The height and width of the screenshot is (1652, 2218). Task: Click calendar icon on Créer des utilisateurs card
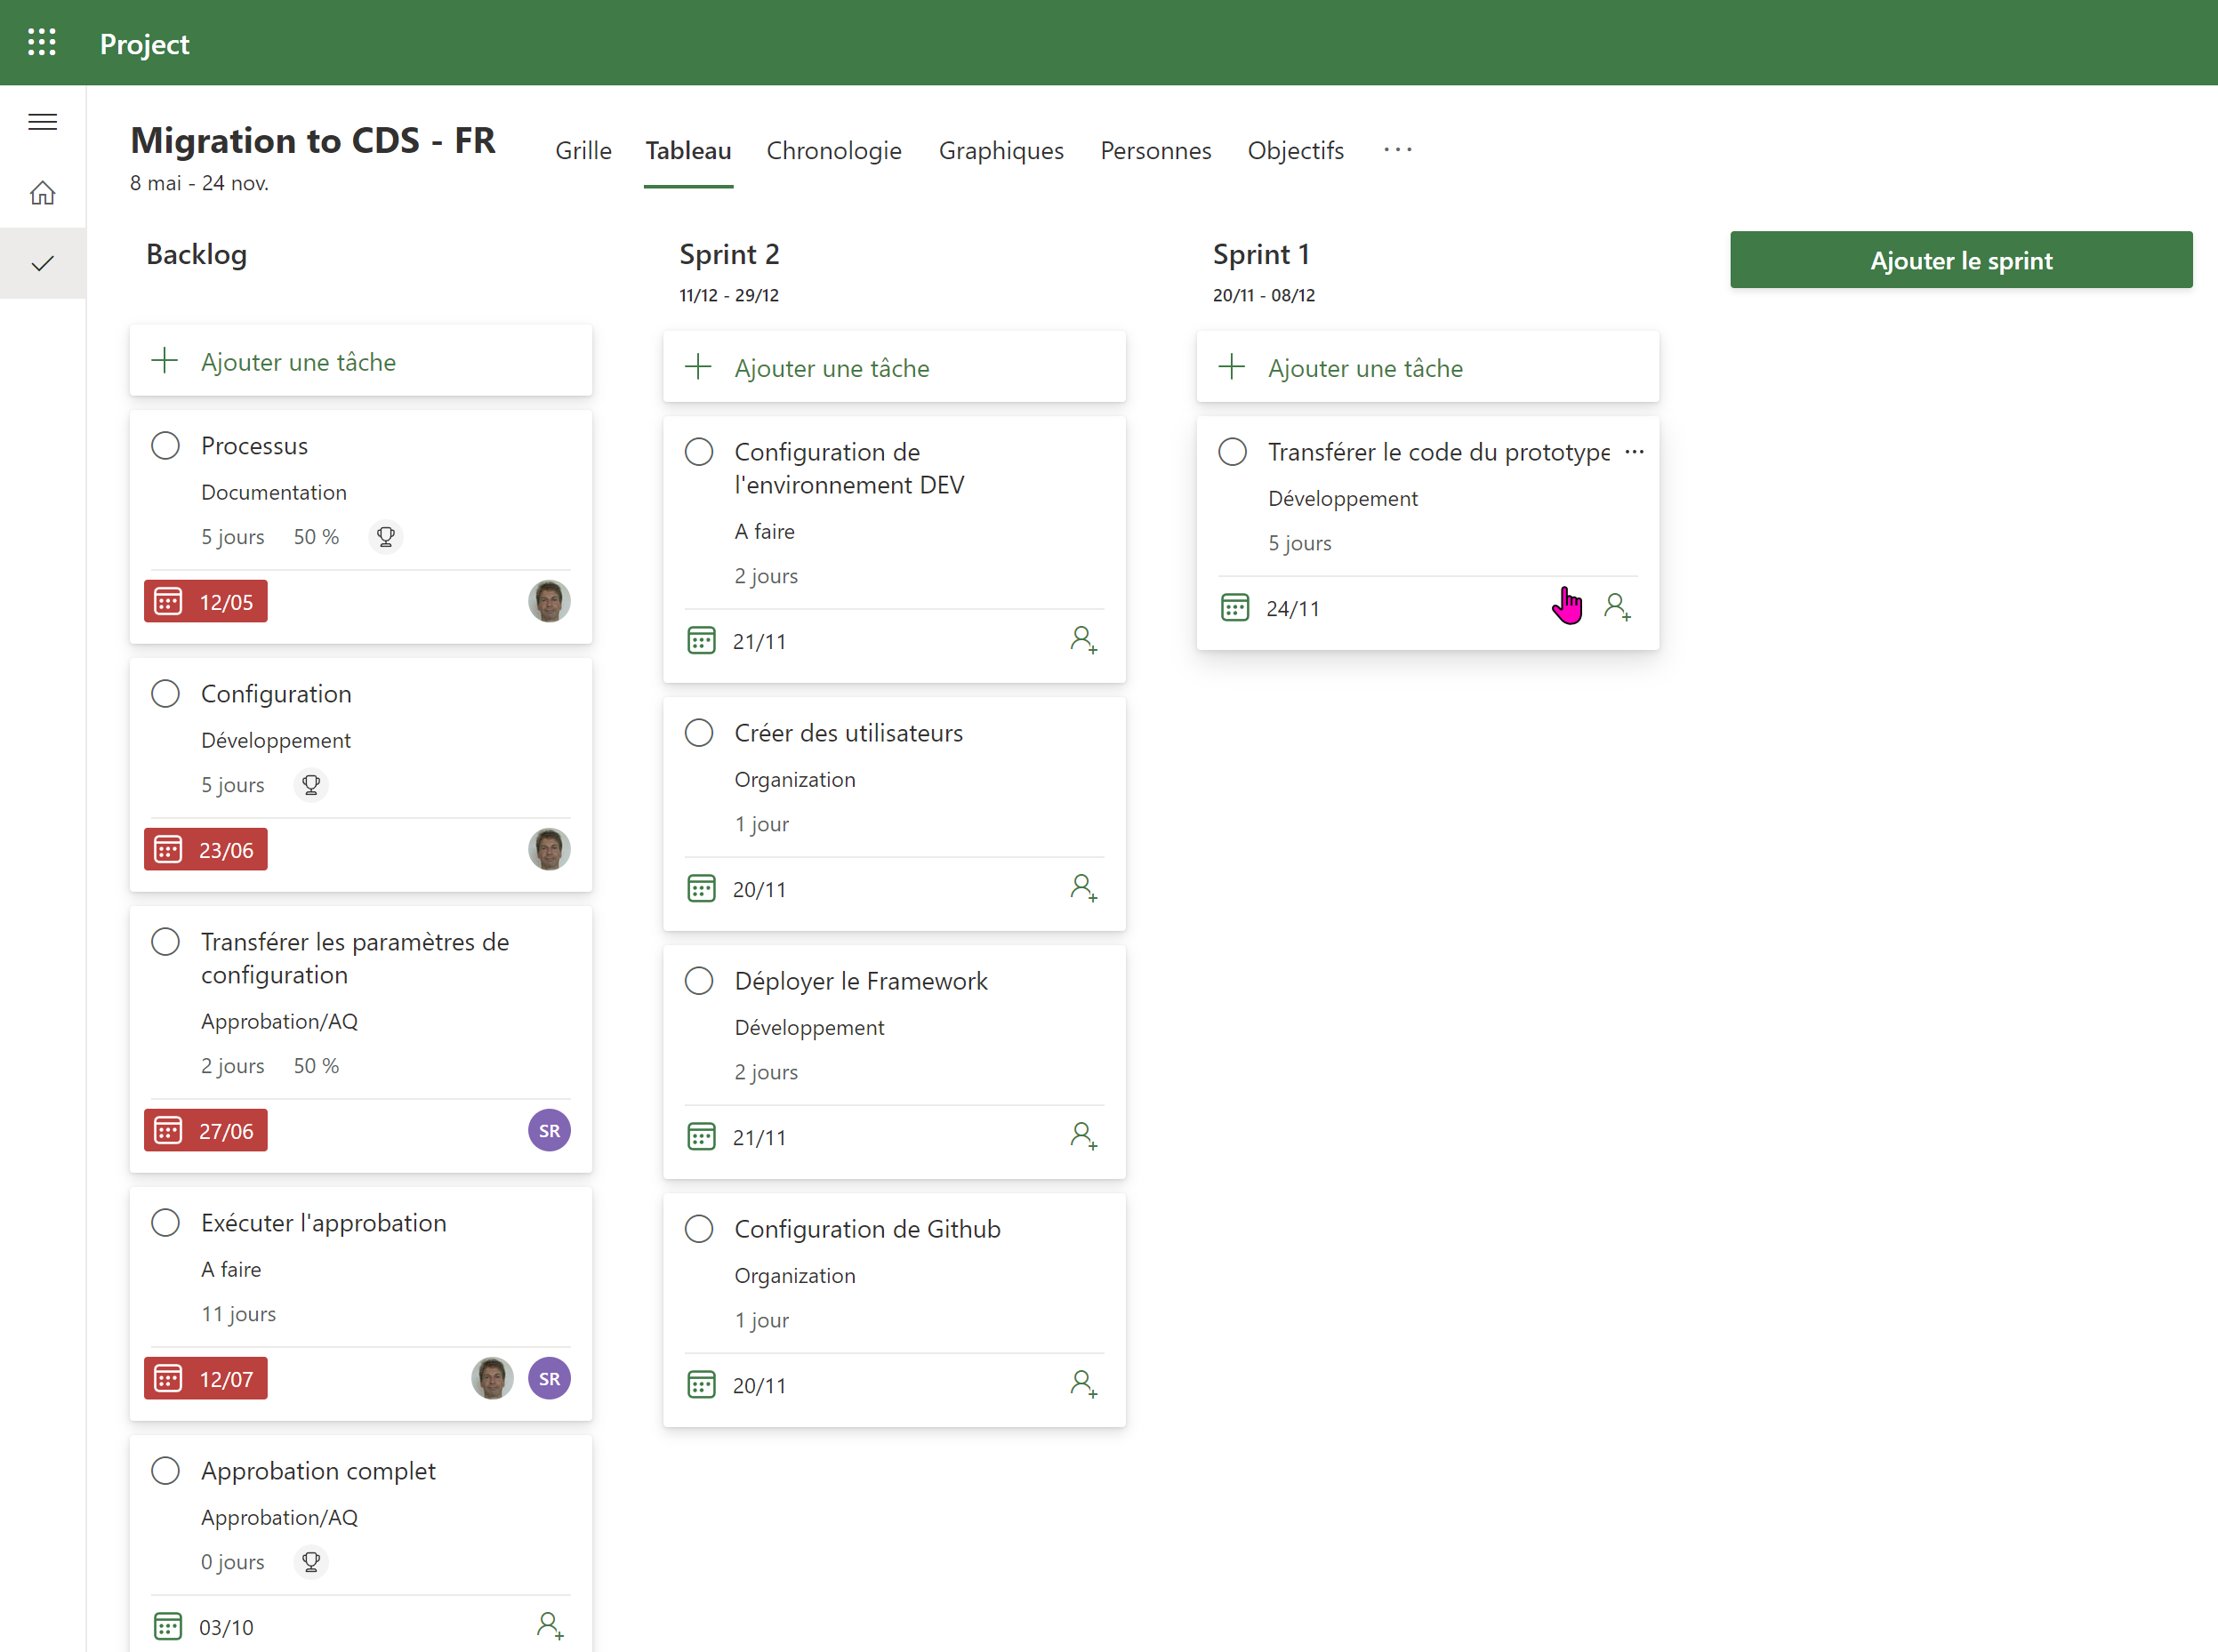[x=703, y=888]
